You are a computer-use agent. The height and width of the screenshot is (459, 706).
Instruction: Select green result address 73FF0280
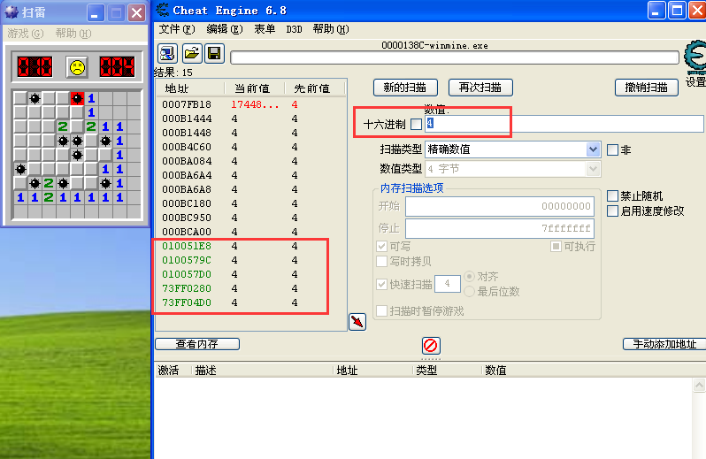(x=187, y=288)
